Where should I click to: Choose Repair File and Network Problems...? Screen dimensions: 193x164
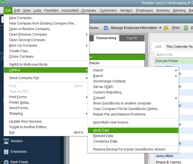tap(120, 115)
